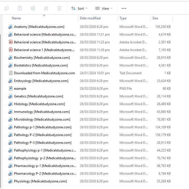Select file name 'Embryology [Medicalstudyzone.com]'
The image size is (189, 189).
41,81
